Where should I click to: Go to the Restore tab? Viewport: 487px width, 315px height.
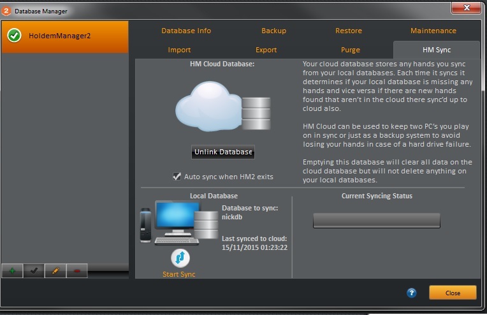[x=349, y=31]
